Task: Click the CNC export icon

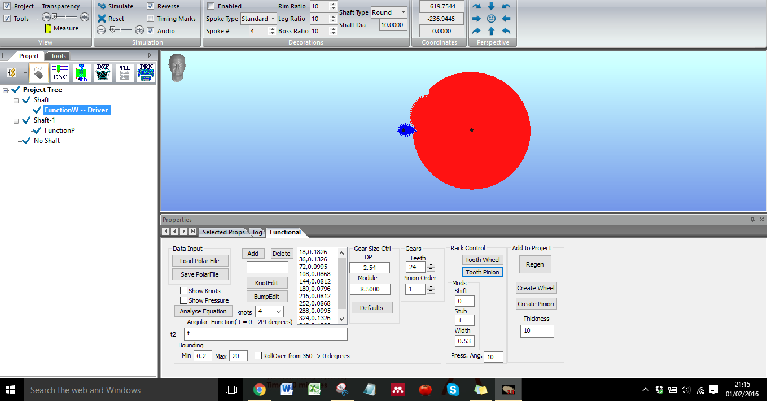Action: (x=60, y=73)
